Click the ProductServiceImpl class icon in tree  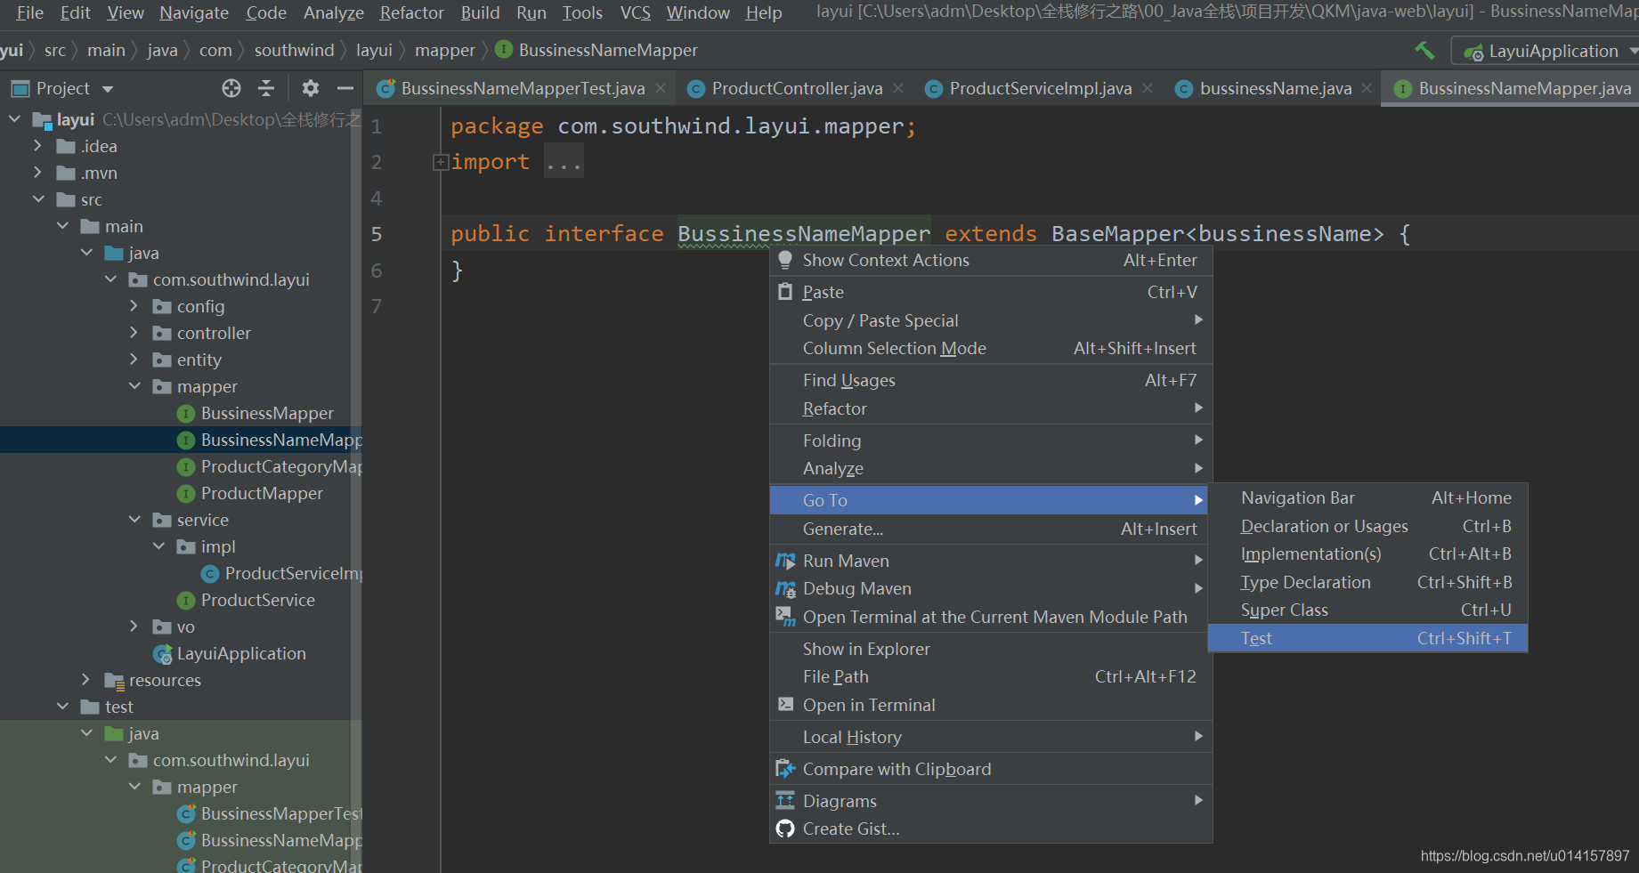pos(210,574)
